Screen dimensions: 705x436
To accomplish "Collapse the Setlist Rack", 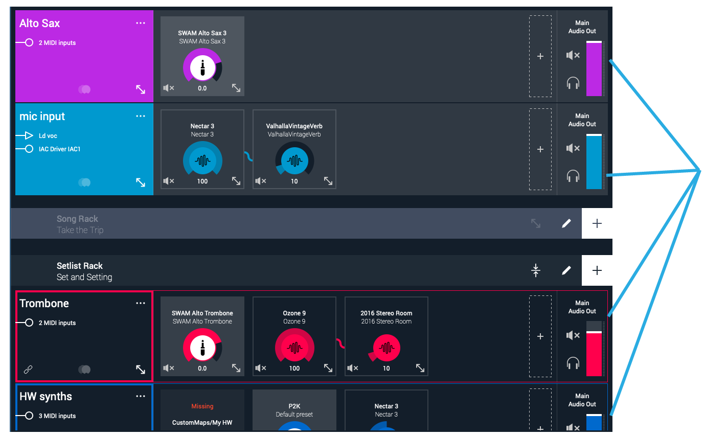I will click(536, 270).
